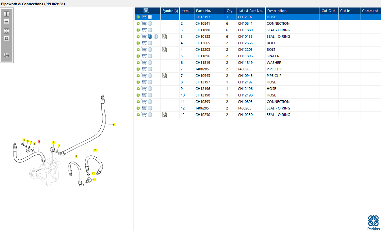Sort by Description column header
381x231 pixels.
pos(292,11)
